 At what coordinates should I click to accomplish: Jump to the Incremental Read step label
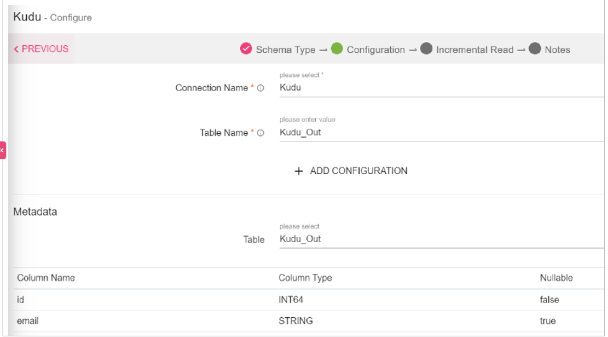pyautogui.click(x=474, y=50)
